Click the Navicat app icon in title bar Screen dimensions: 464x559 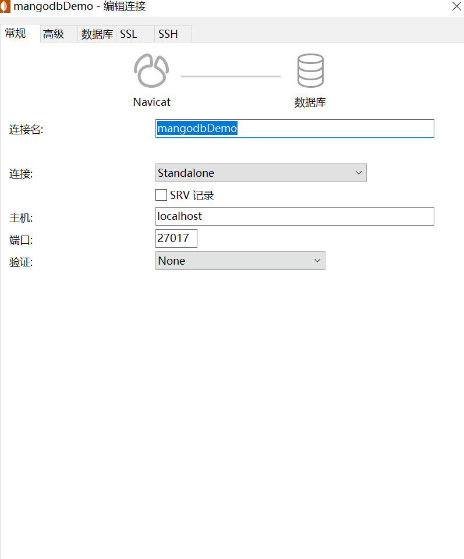5,6
